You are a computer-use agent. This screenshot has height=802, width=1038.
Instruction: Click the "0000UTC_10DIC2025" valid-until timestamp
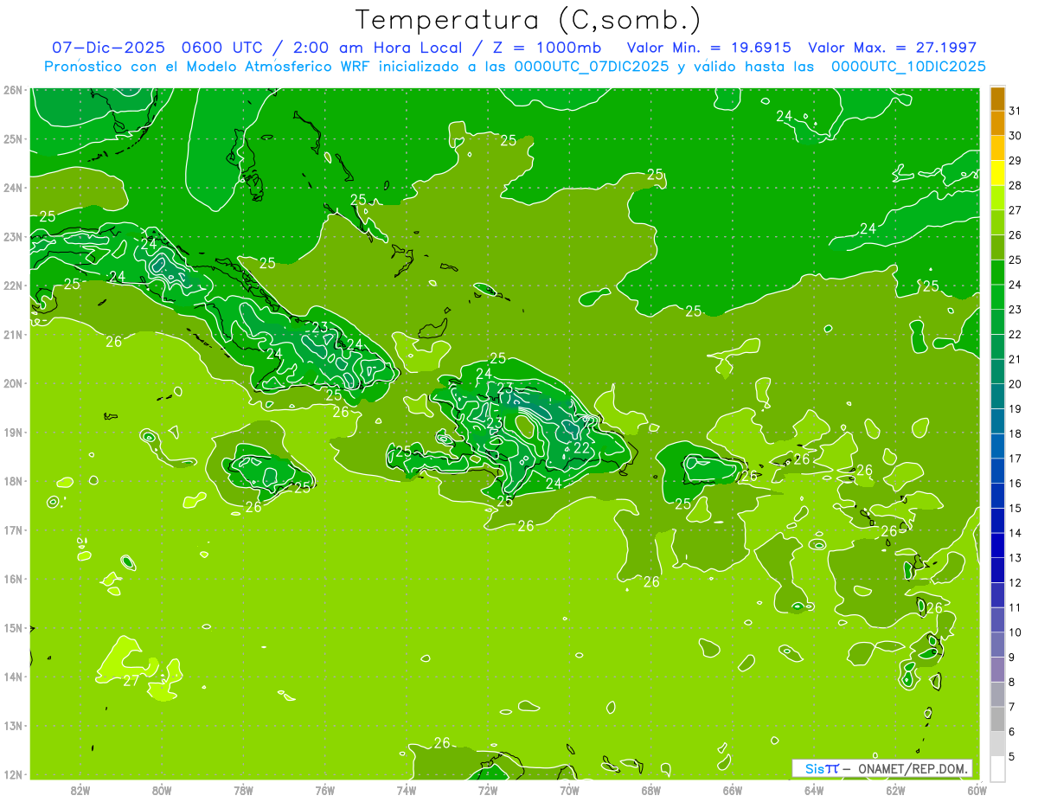click(908, 67)
